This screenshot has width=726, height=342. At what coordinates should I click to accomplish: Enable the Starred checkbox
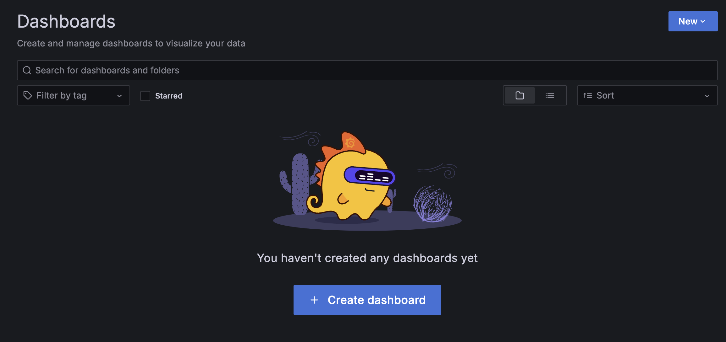click(x=145, y=96)
